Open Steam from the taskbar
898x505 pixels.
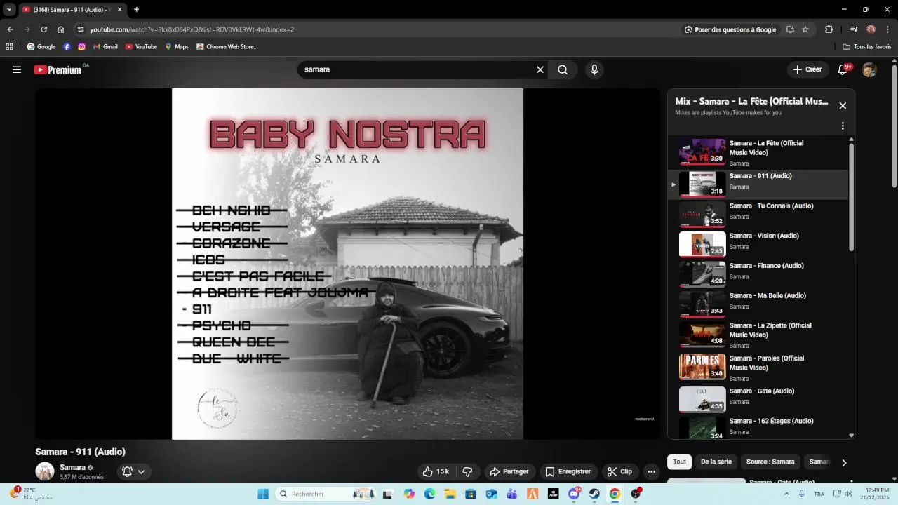tap(594, 494)
